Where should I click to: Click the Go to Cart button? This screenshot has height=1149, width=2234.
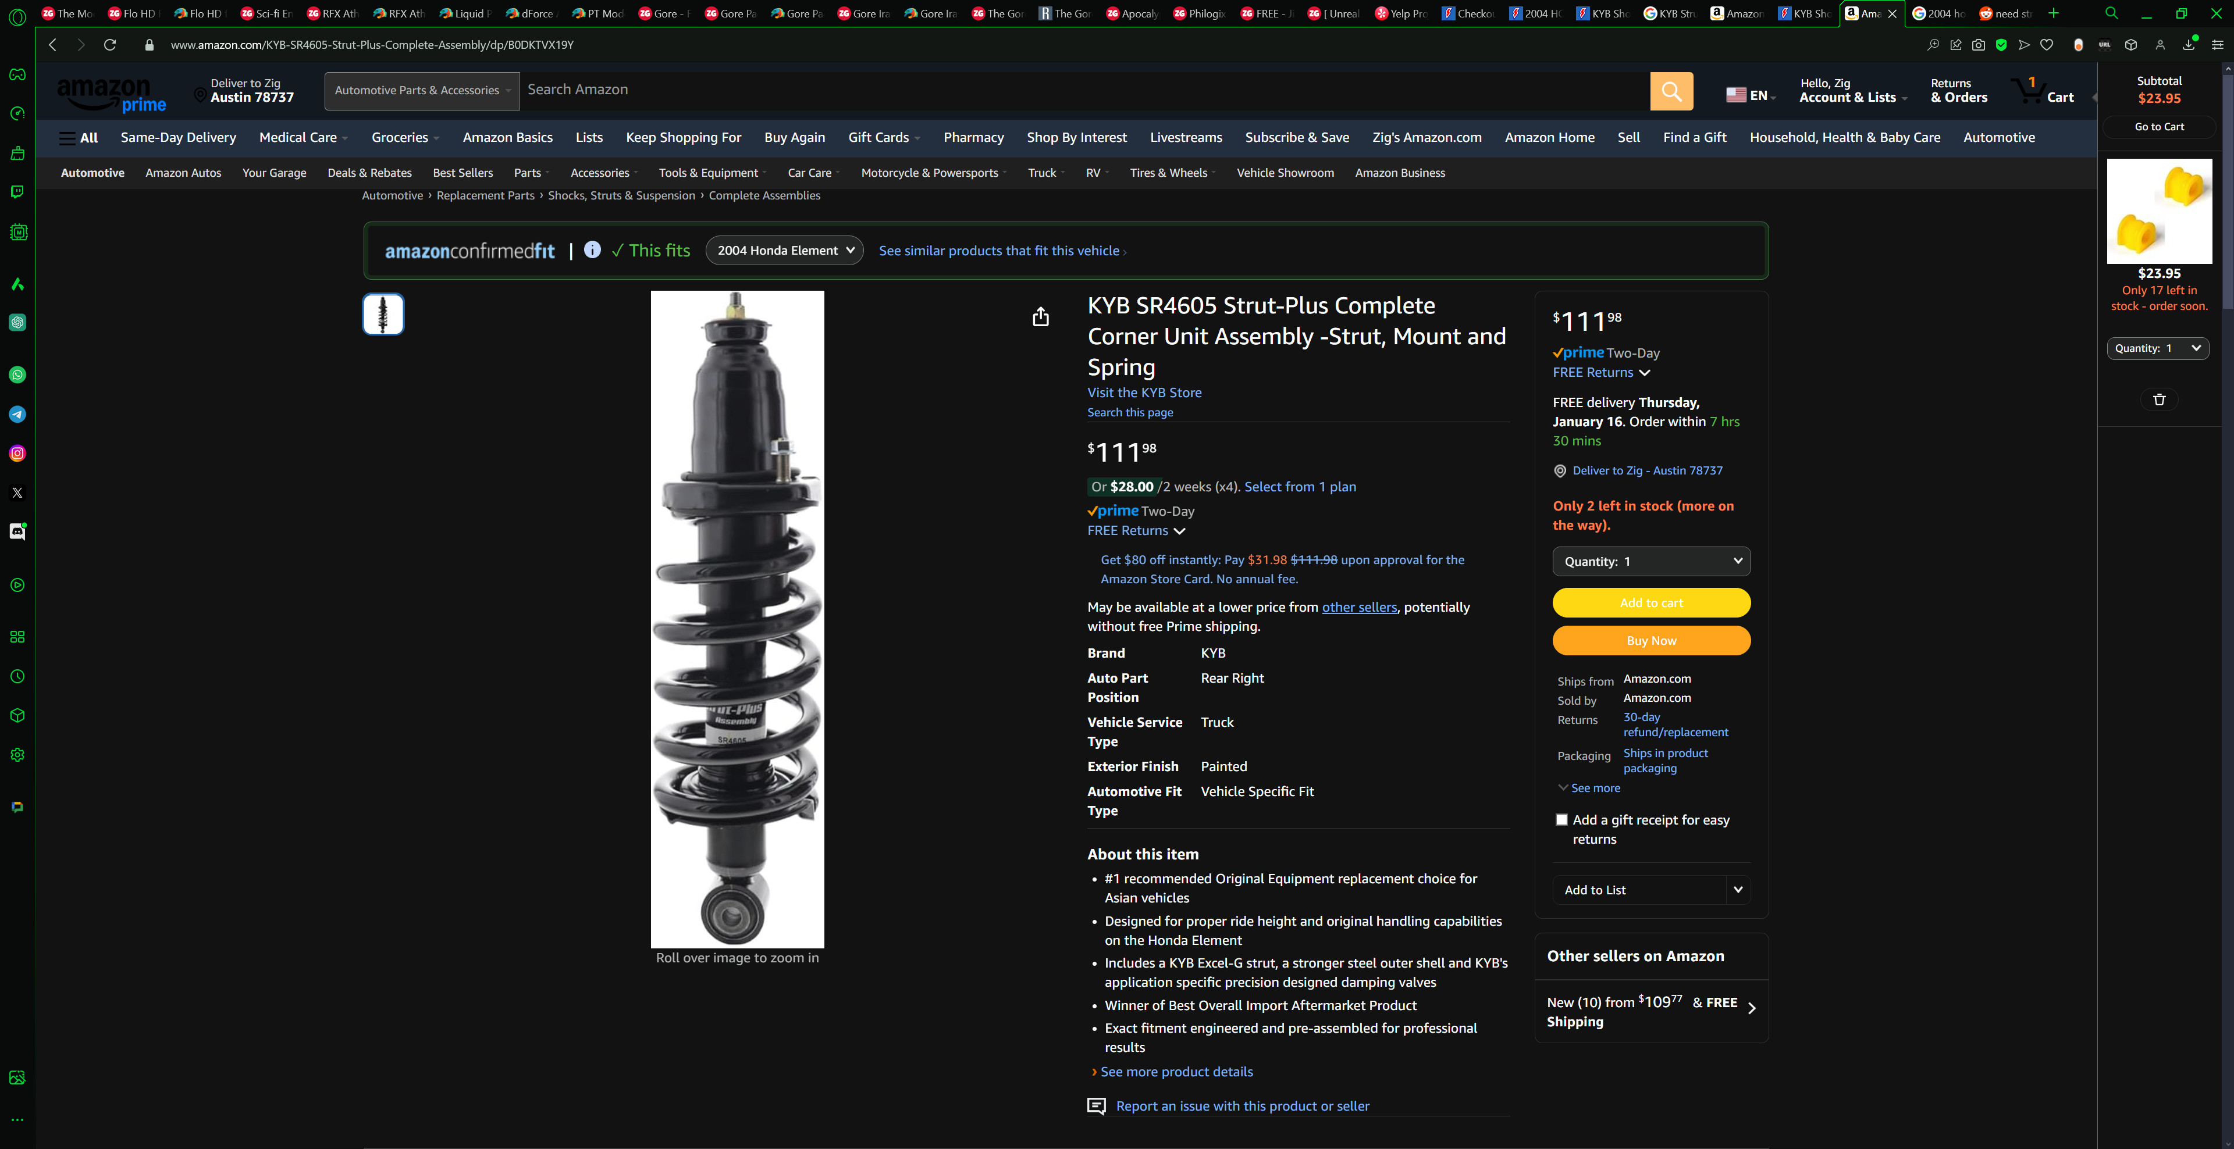2160,127
